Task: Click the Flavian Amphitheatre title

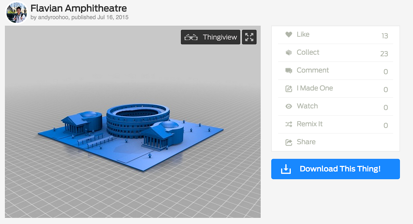Action: coord(79,8)
